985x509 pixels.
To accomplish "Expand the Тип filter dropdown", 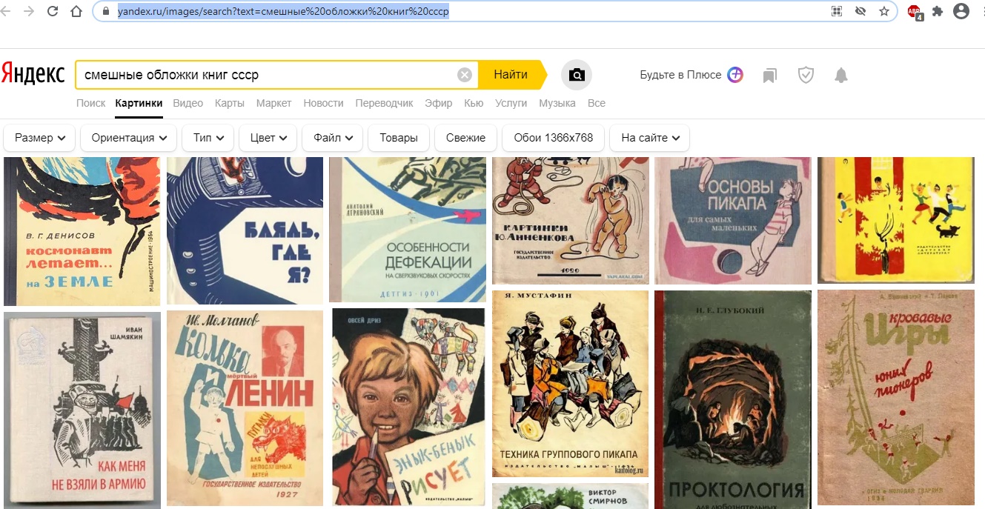I will [208, 138].
